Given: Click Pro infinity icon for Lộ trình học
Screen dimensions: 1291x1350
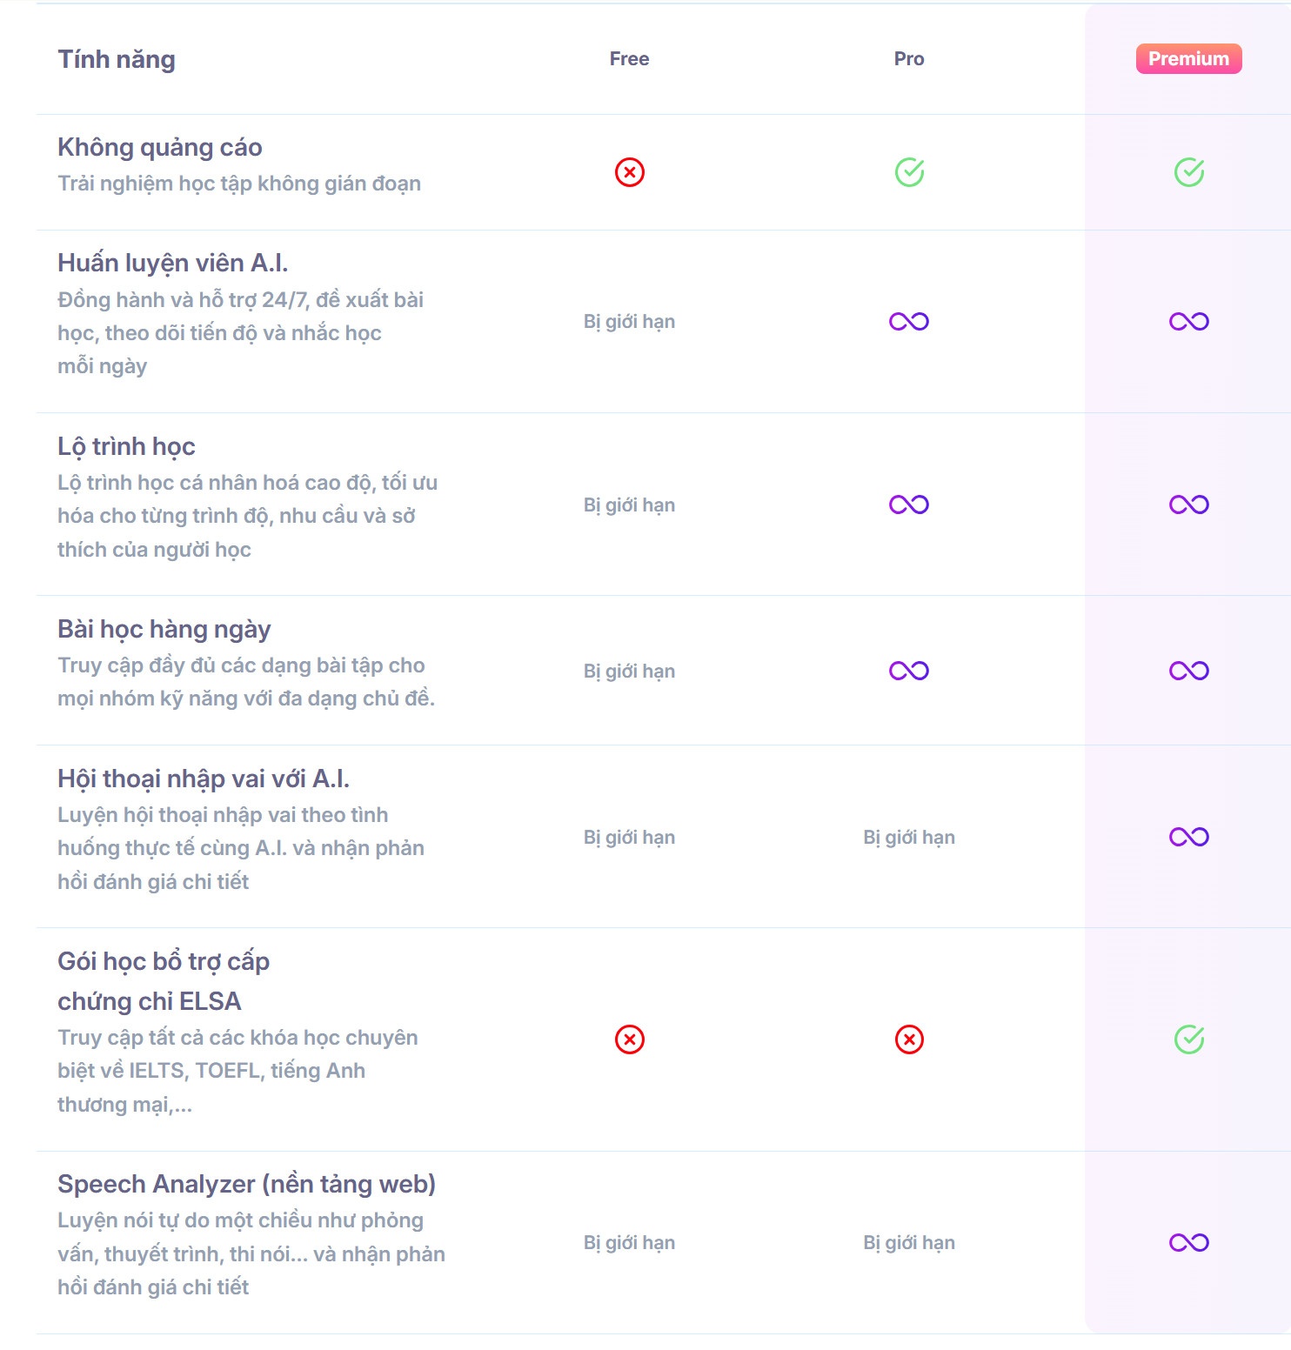Looking at the screenshot, I should click(x=909, y=505).
